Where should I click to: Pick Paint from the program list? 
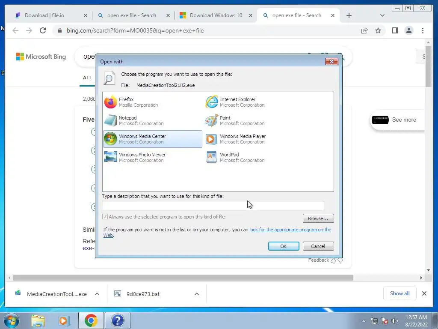[253, 120]
